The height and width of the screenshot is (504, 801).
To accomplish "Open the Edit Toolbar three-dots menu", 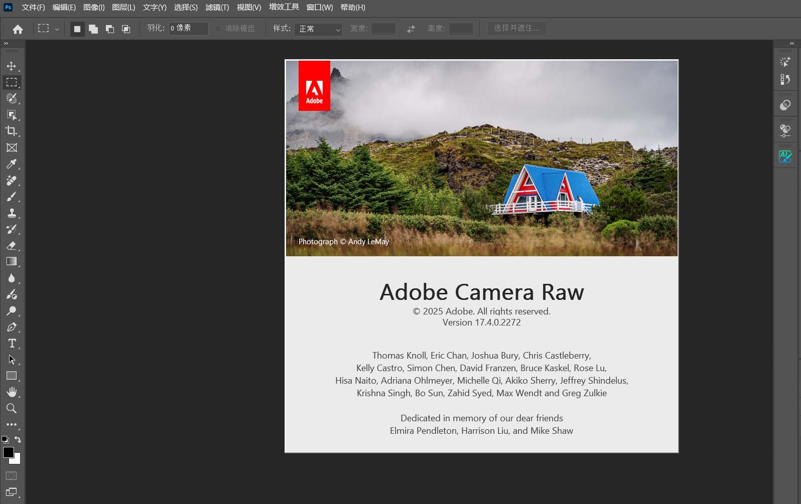I will (x=12, y=424).
